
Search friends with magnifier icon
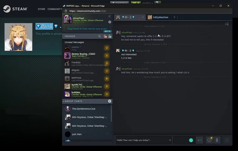tap(99, 36)
